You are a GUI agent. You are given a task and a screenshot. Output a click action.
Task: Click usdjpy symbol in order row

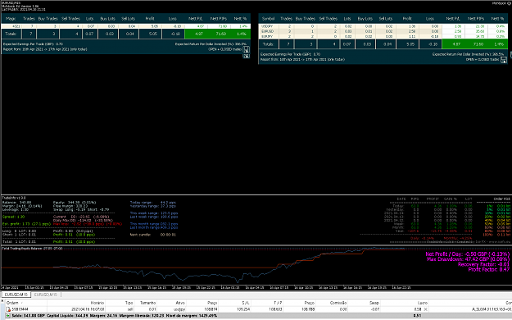tap(179, 309)
